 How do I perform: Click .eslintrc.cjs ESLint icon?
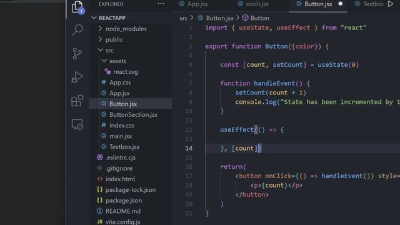click(100, 157)
